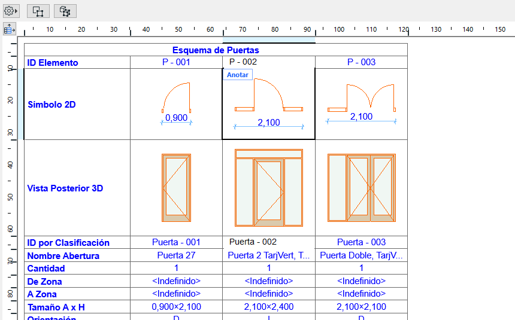This screenshot has height=320, width=515.
Task: Click the P-003 3D rear view
Action: pos(362,188)
